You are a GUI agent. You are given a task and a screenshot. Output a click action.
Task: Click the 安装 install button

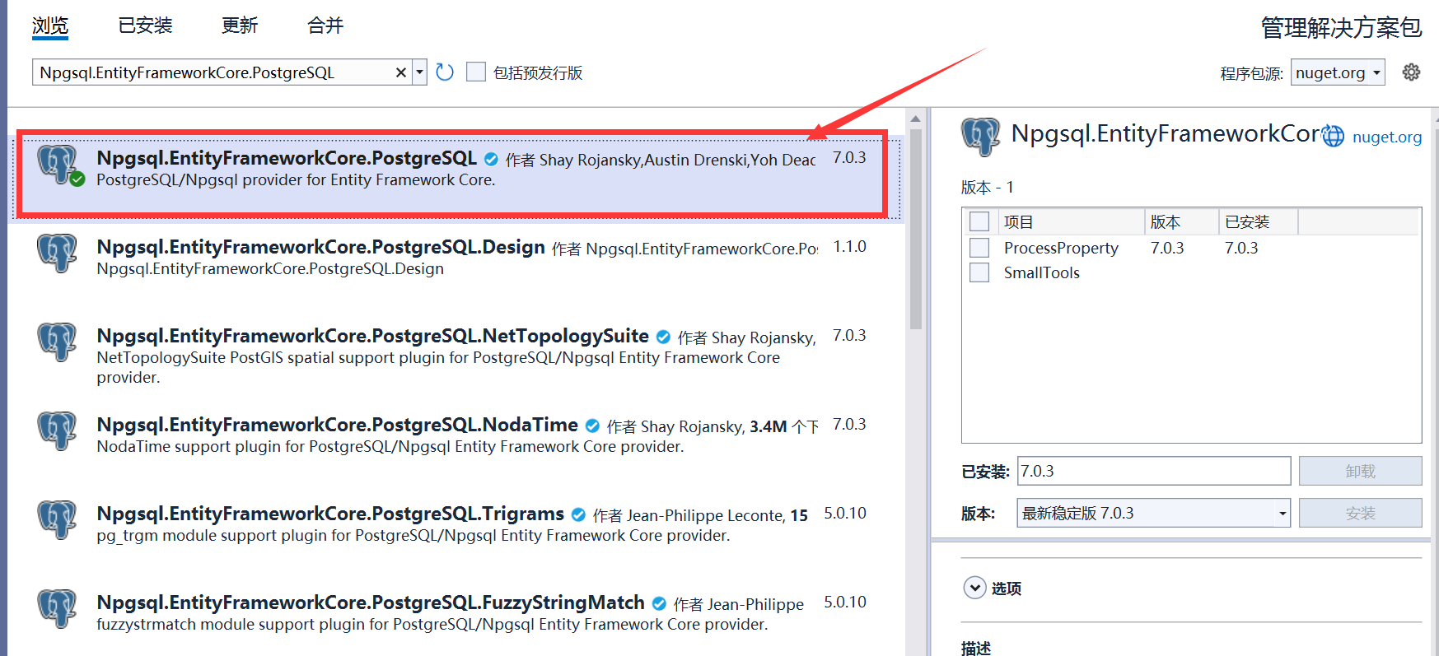[x=1360, y=513]
